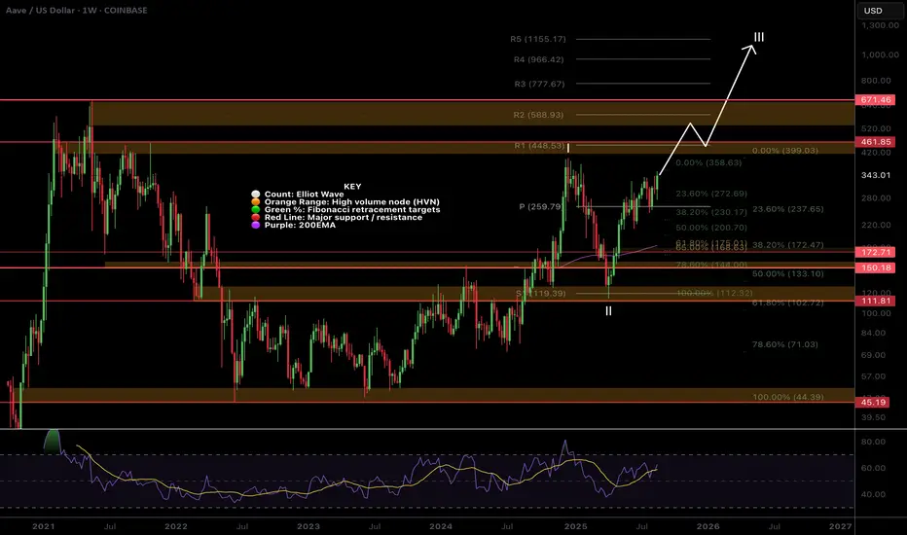The image size is (907, 535).
Task: Select the 38.20% (172.47) Fibonacci label
Action: pyautogui.click(x=788, y=245)
